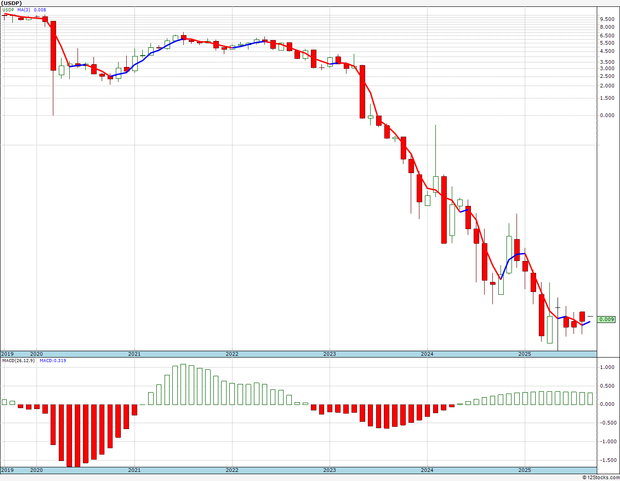Select 2021 on the price chart time axis
The width and height of the screenshot is (620, 481).
134,354
